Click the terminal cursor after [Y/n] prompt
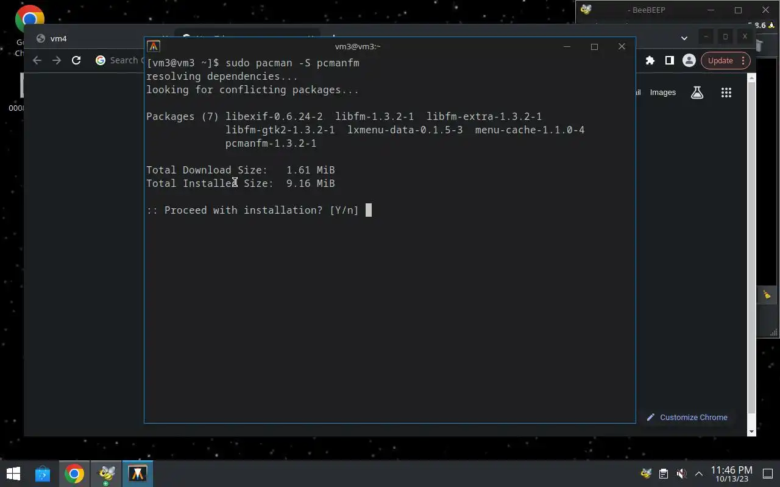This screenshot has width=780, height=487. (x=368, y=210)
